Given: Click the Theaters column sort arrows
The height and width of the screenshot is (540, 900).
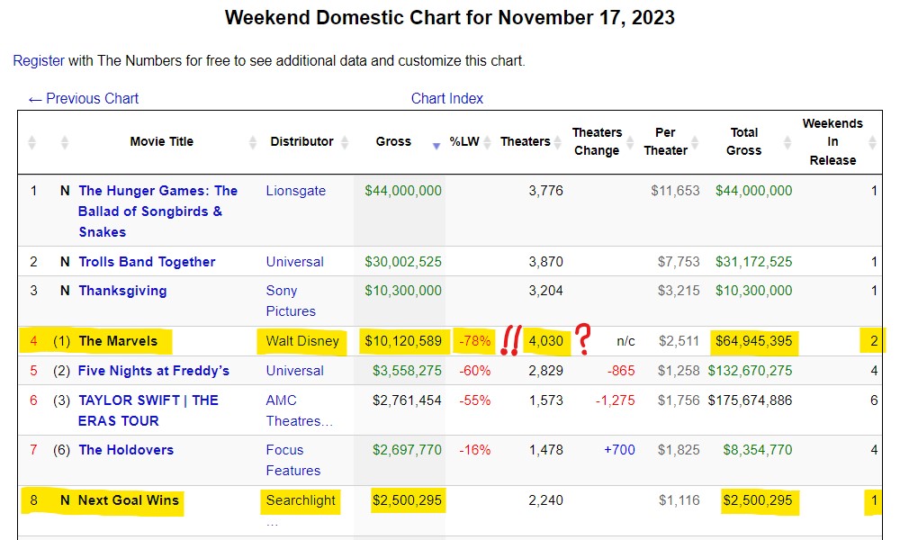Looking at the screenshot, I should pyautogui.click(x=559, y=142).
